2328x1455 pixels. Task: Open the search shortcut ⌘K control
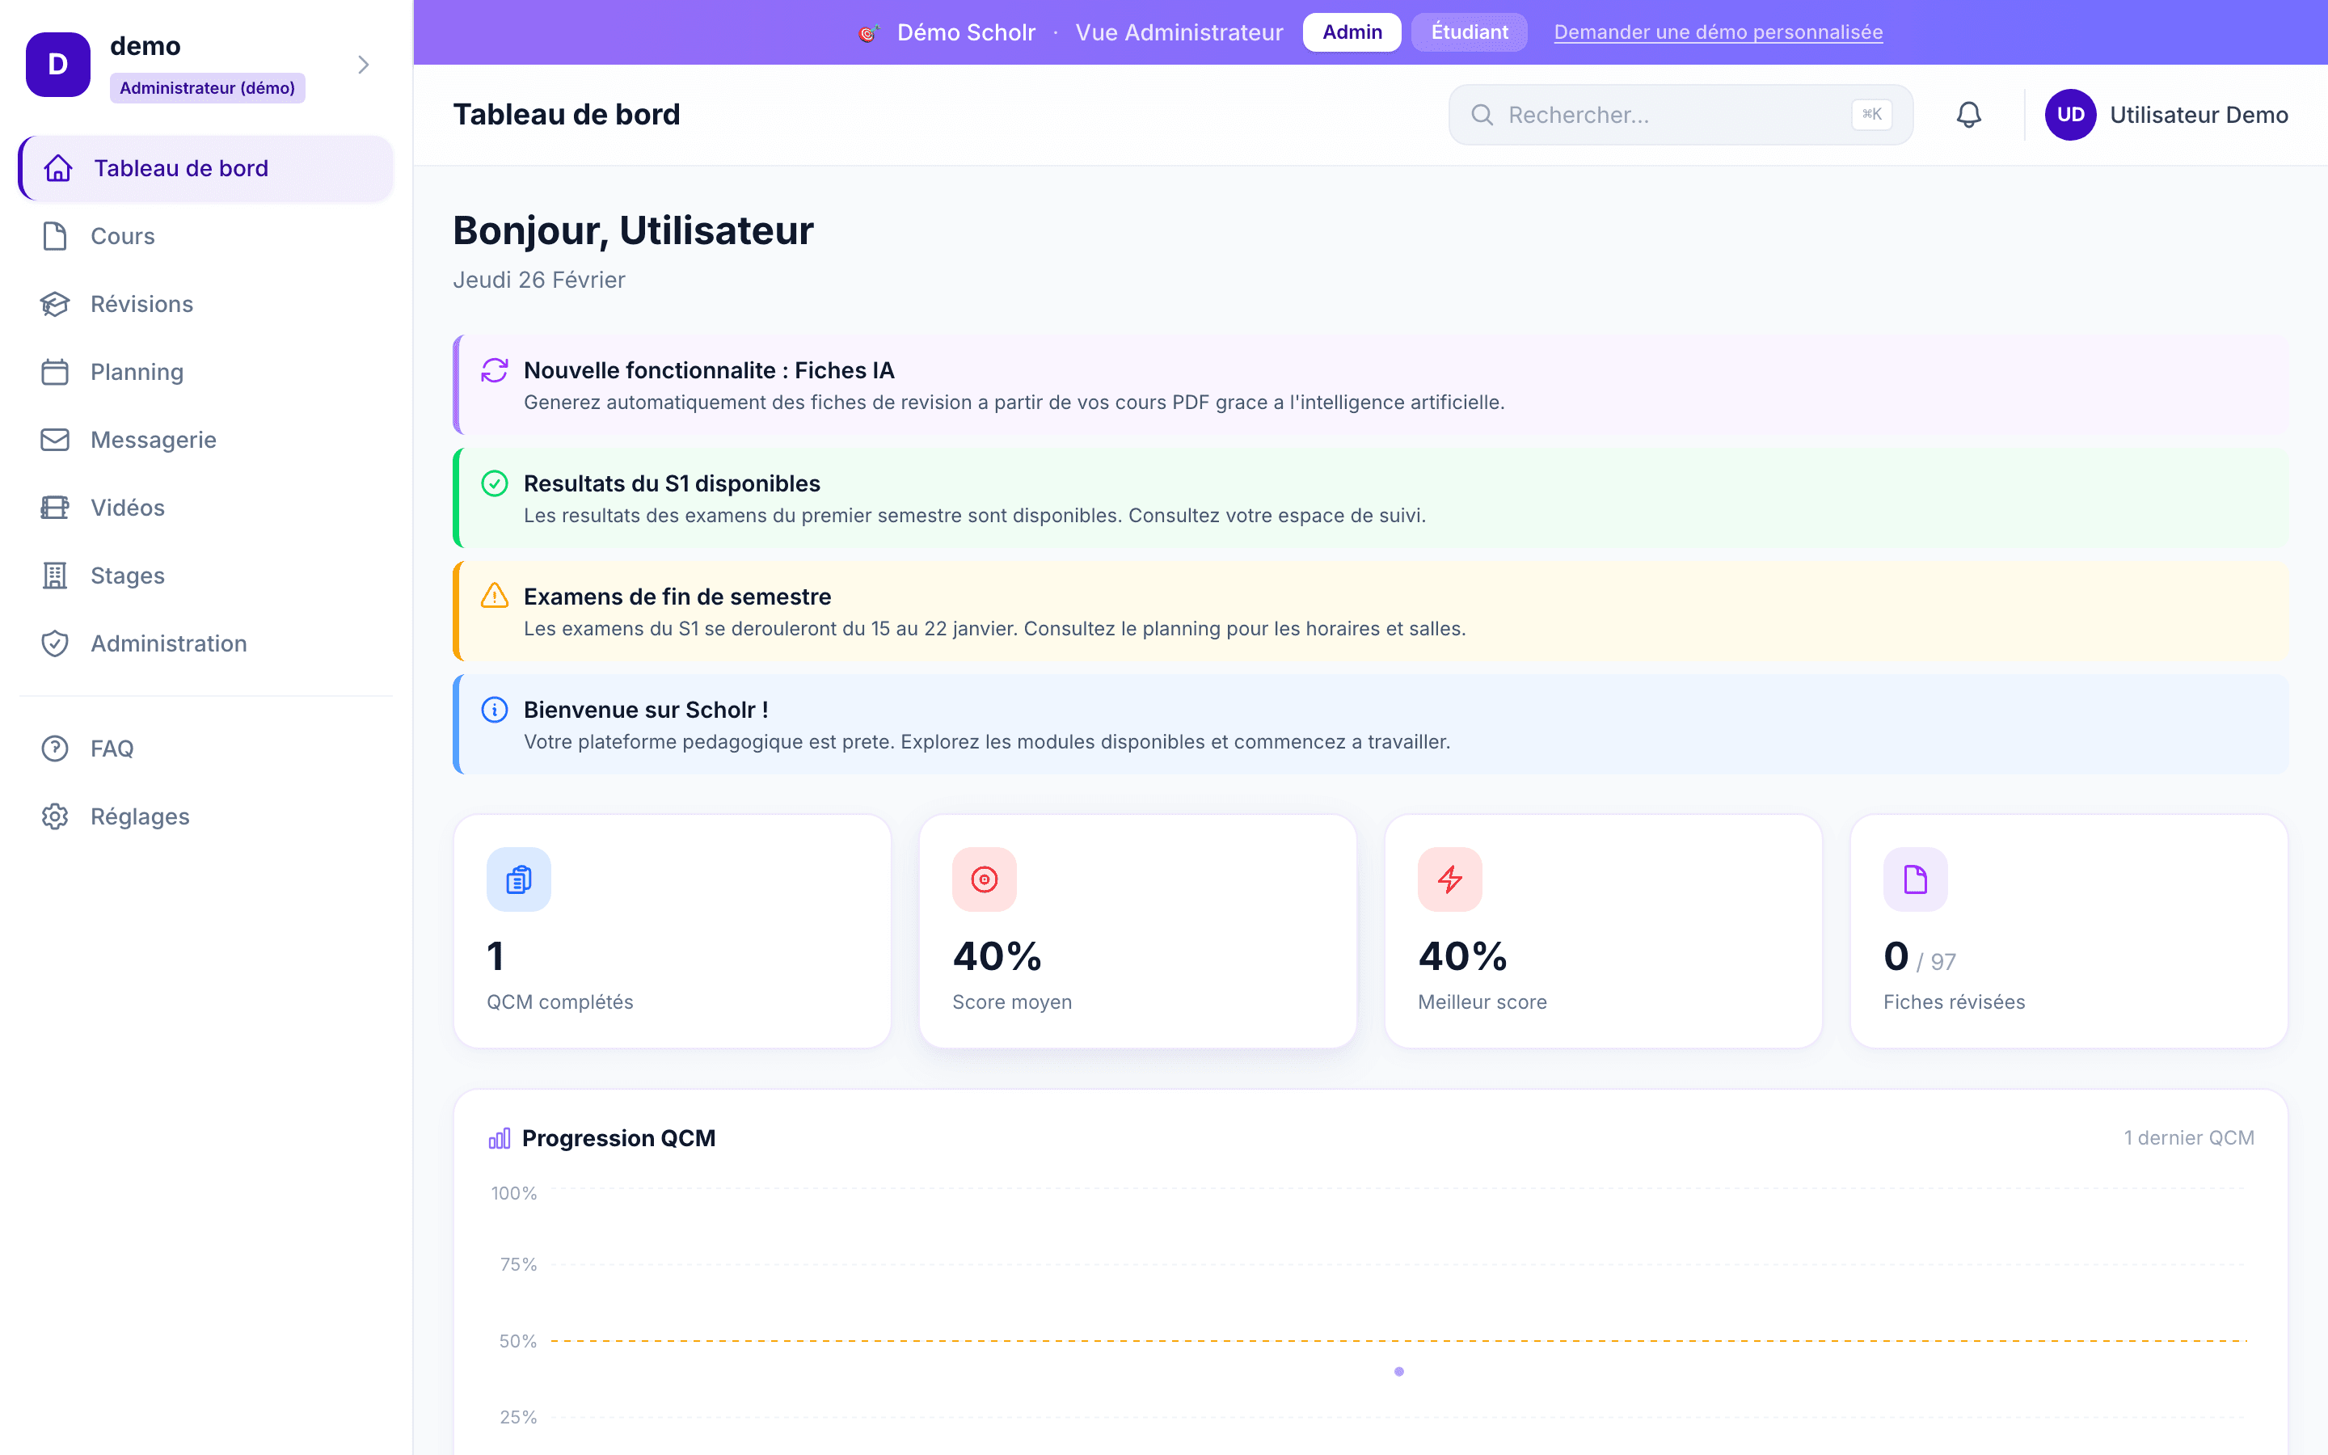pos(1871,113)
